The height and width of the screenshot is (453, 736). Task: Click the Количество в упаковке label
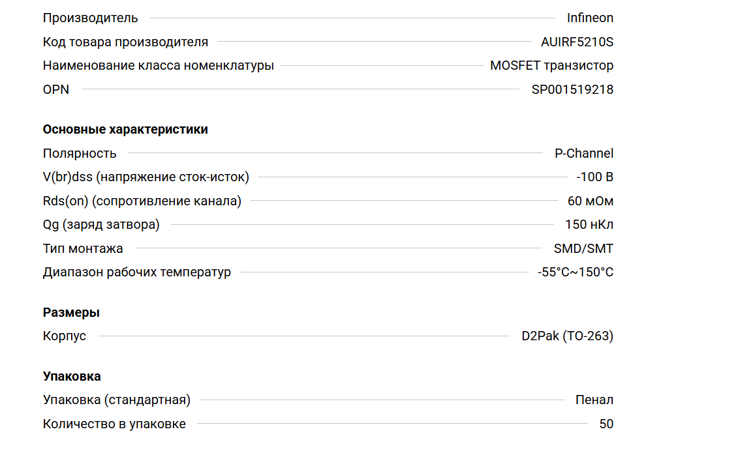[114, 424]
